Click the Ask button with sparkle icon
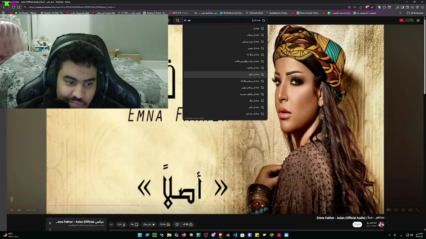This screenshot has width=426, height=239. coord(149,224)
